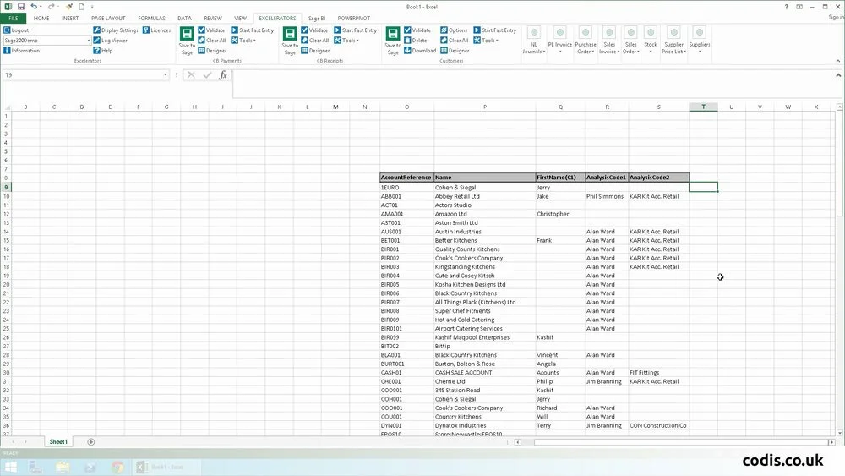
Task: Open PL Invoice dropdown
Action: (x=560, y=41)
